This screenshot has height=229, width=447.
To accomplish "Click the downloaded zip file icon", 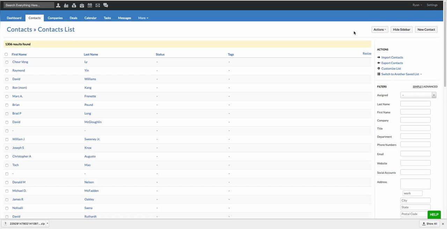I will 6,223.
